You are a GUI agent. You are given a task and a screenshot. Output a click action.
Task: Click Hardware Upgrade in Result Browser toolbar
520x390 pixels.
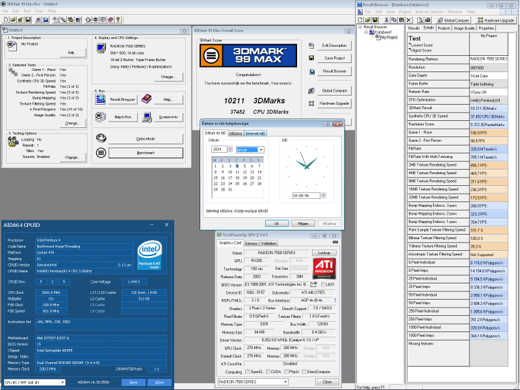pyautogui.click(x=496, y=20)
